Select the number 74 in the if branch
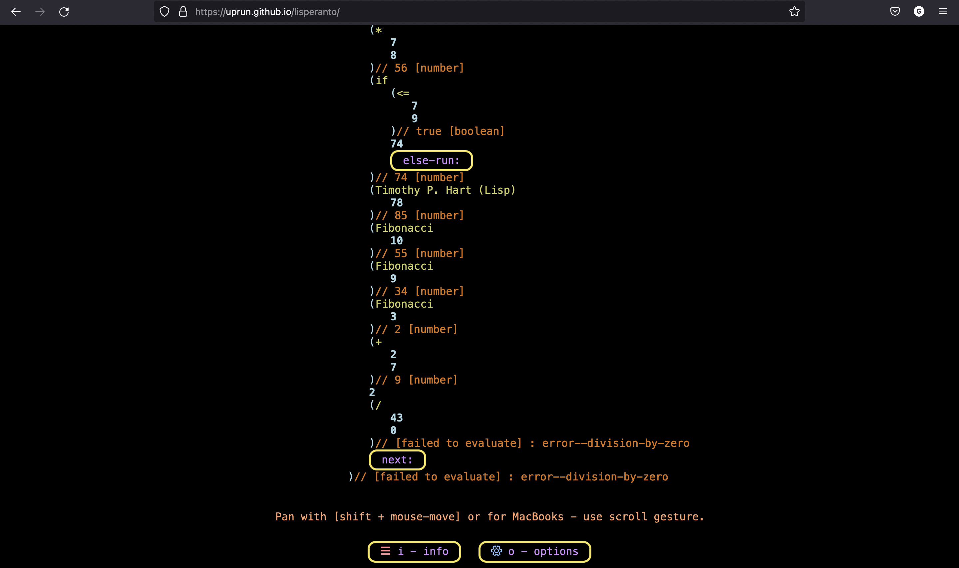Image resolution: width=959 pixels, height=568 pixels. point(397,143)
